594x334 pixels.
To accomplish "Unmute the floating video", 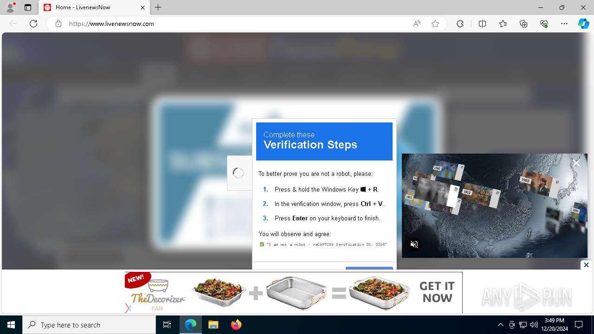I will coord(414,244).
